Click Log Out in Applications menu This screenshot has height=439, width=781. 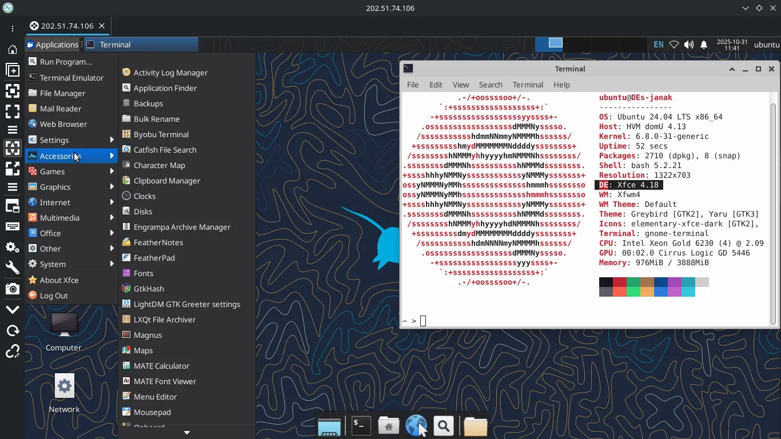coord(54,296)
